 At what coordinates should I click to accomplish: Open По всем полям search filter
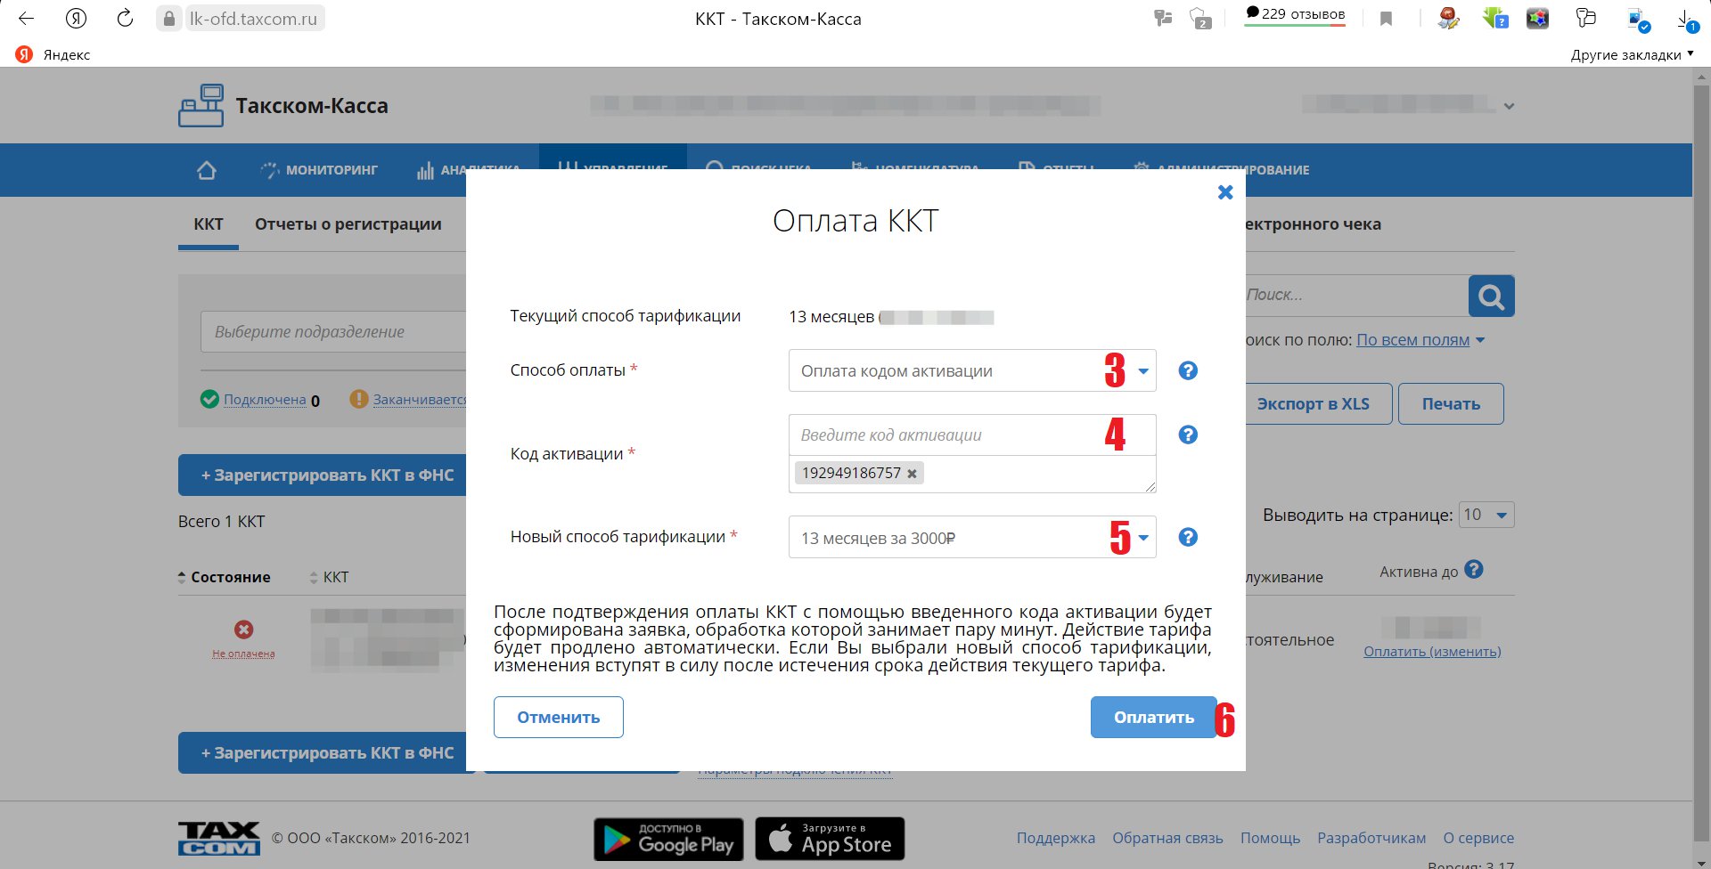(1420, 340)
